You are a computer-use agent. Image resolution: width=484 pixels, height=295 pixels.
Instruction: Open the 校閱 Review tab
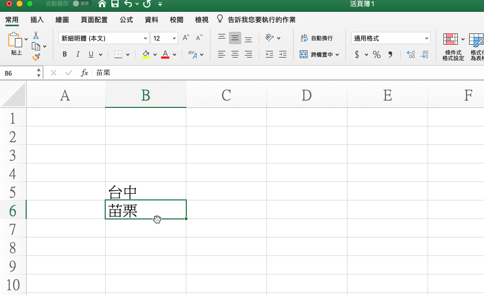[177, 20]
